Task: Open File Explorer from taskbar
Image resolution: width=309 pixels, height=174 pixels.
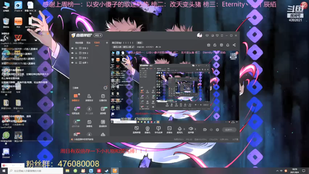Action: point(67,171)
